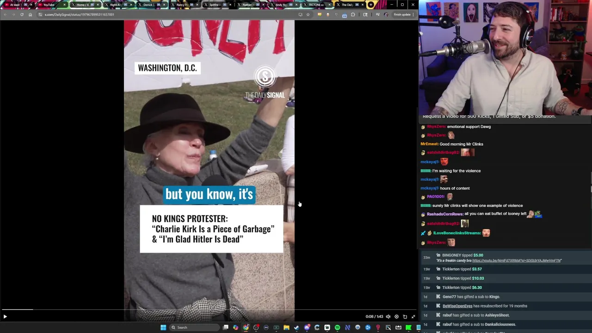Click the MrEmeat username in chat

click(x=429, y=144)
